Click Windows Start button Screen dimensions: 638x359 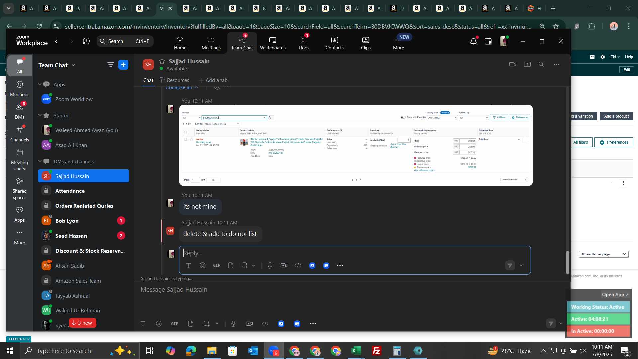pos(10,351)
